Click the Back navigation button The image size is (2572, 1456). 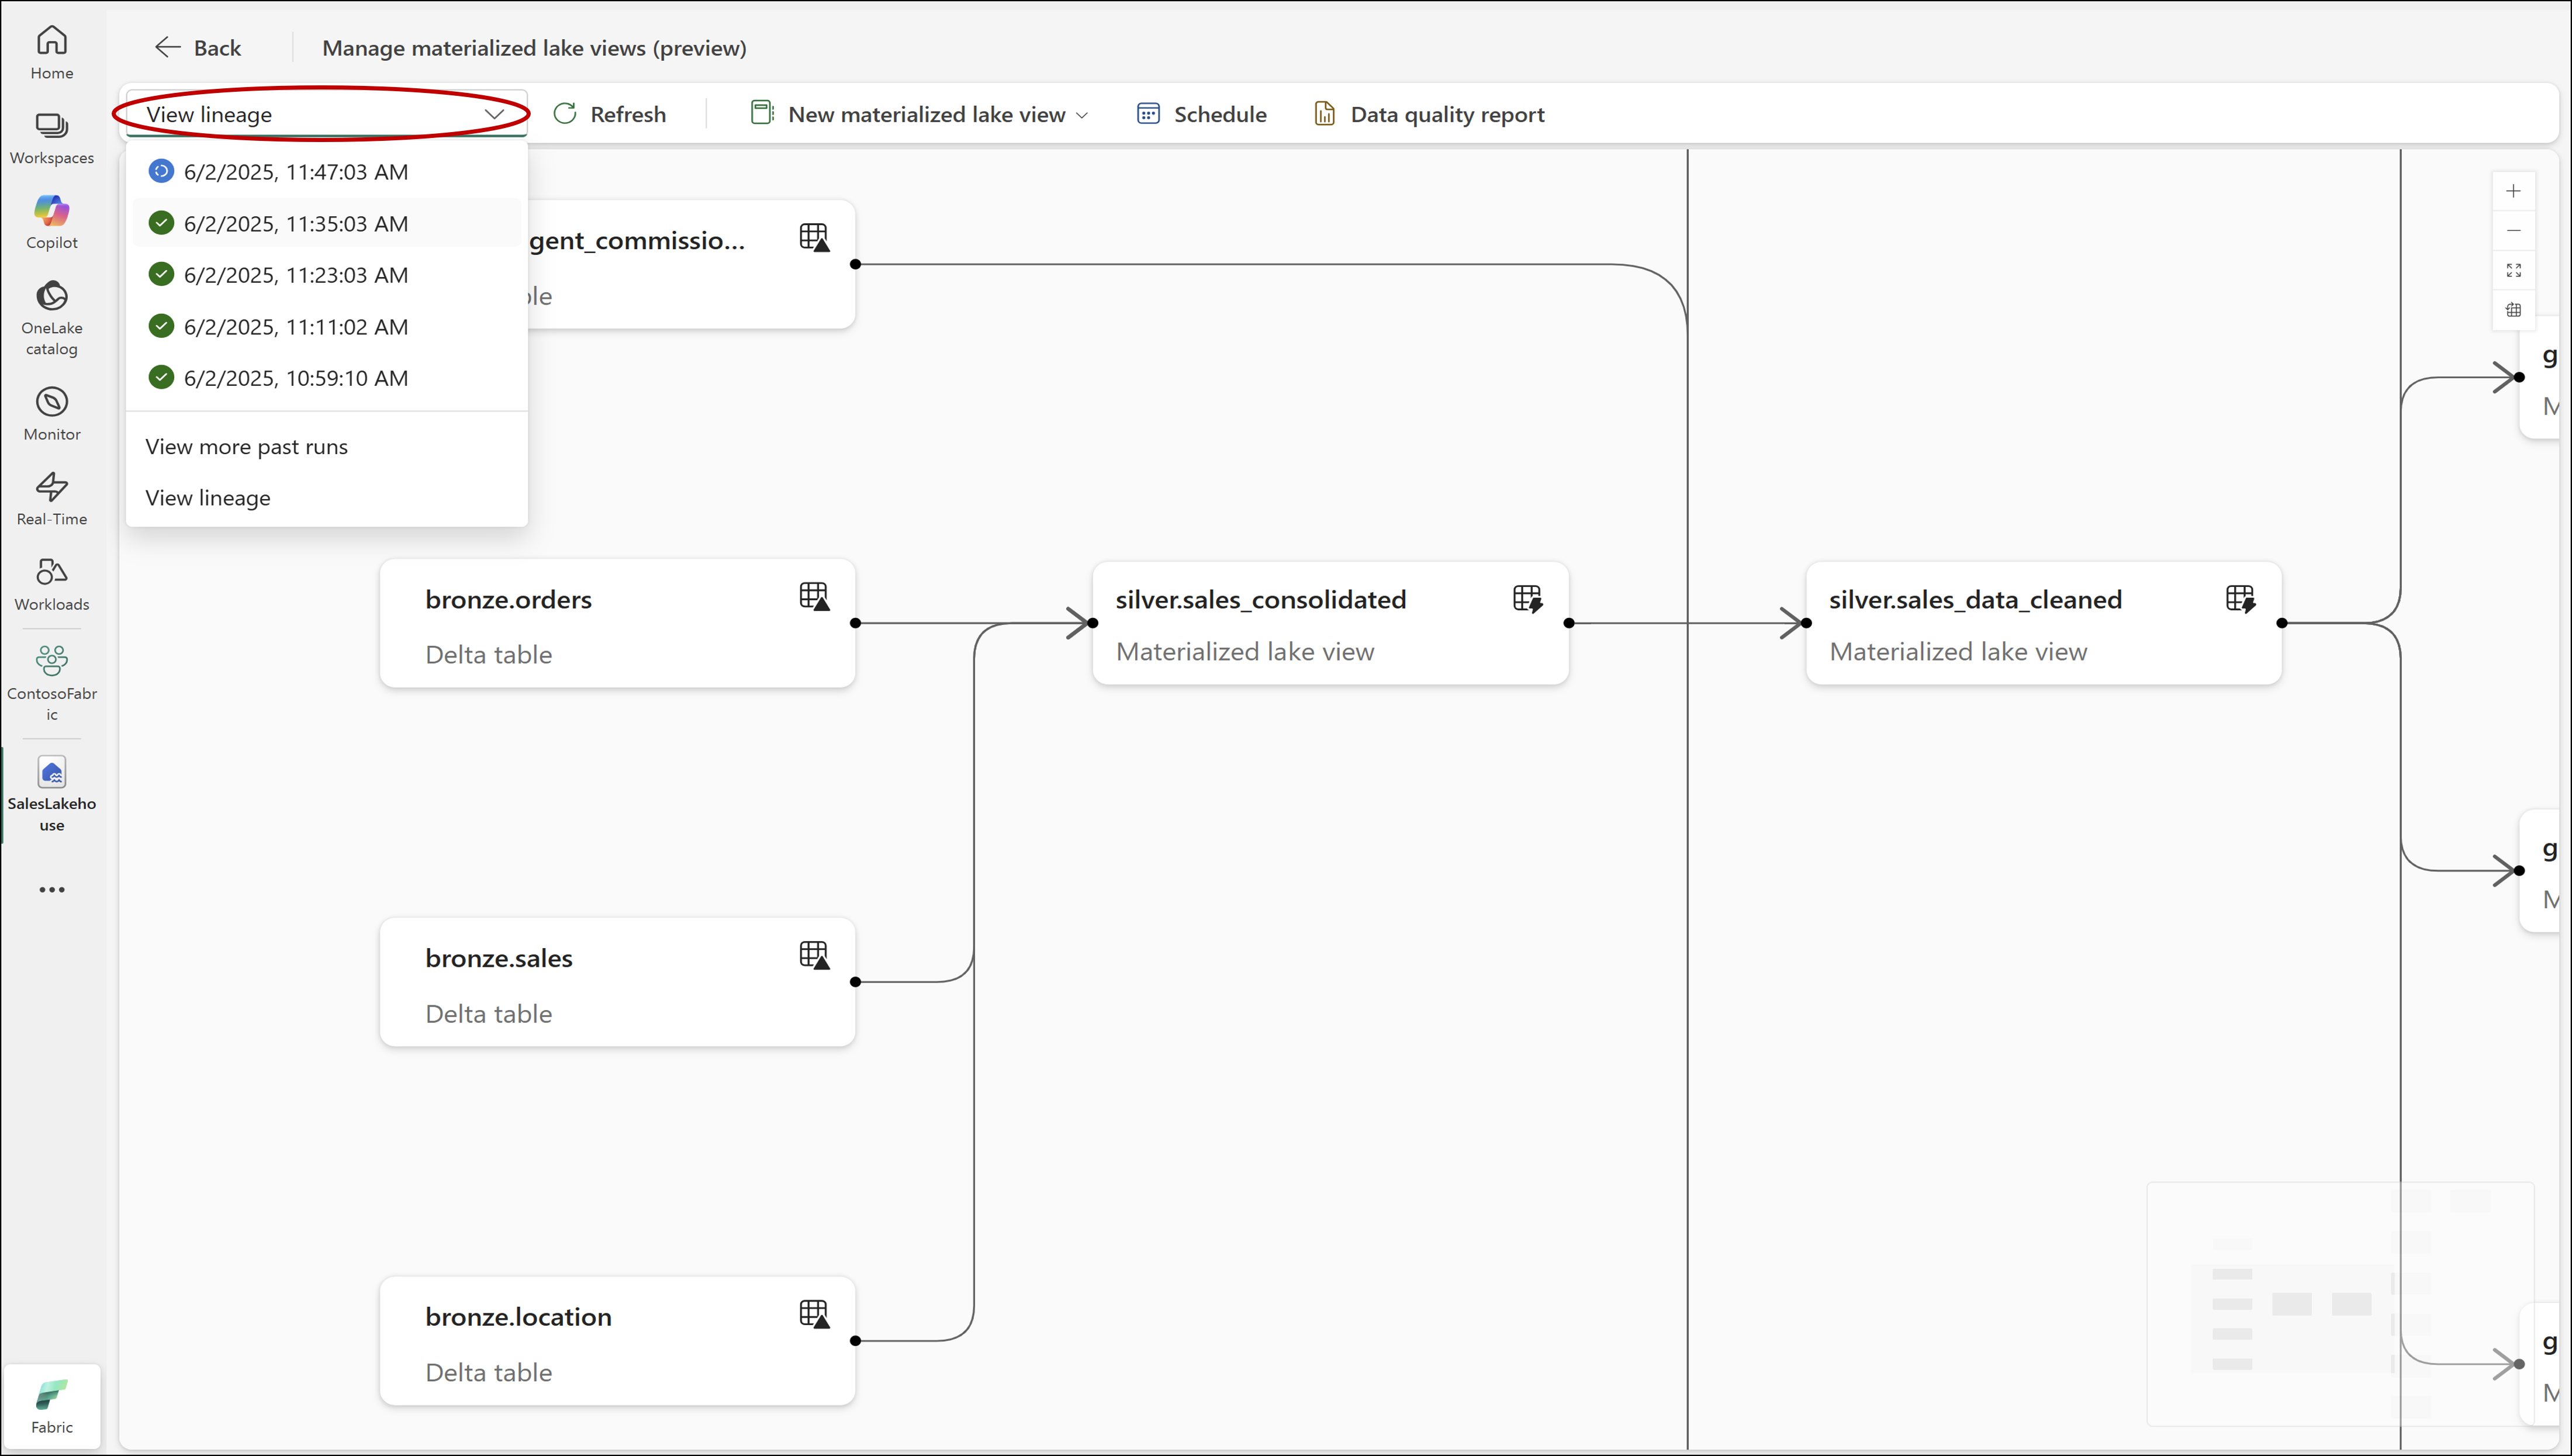(198, 48)
